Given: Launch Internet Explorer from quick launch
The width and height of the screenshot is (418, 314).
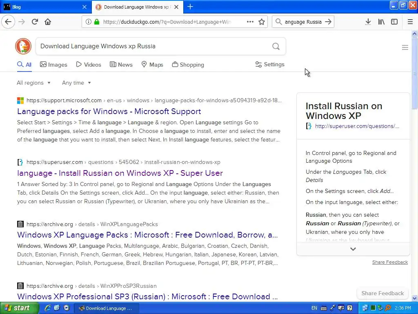Looking at the screenshot, I should (48, 308).
